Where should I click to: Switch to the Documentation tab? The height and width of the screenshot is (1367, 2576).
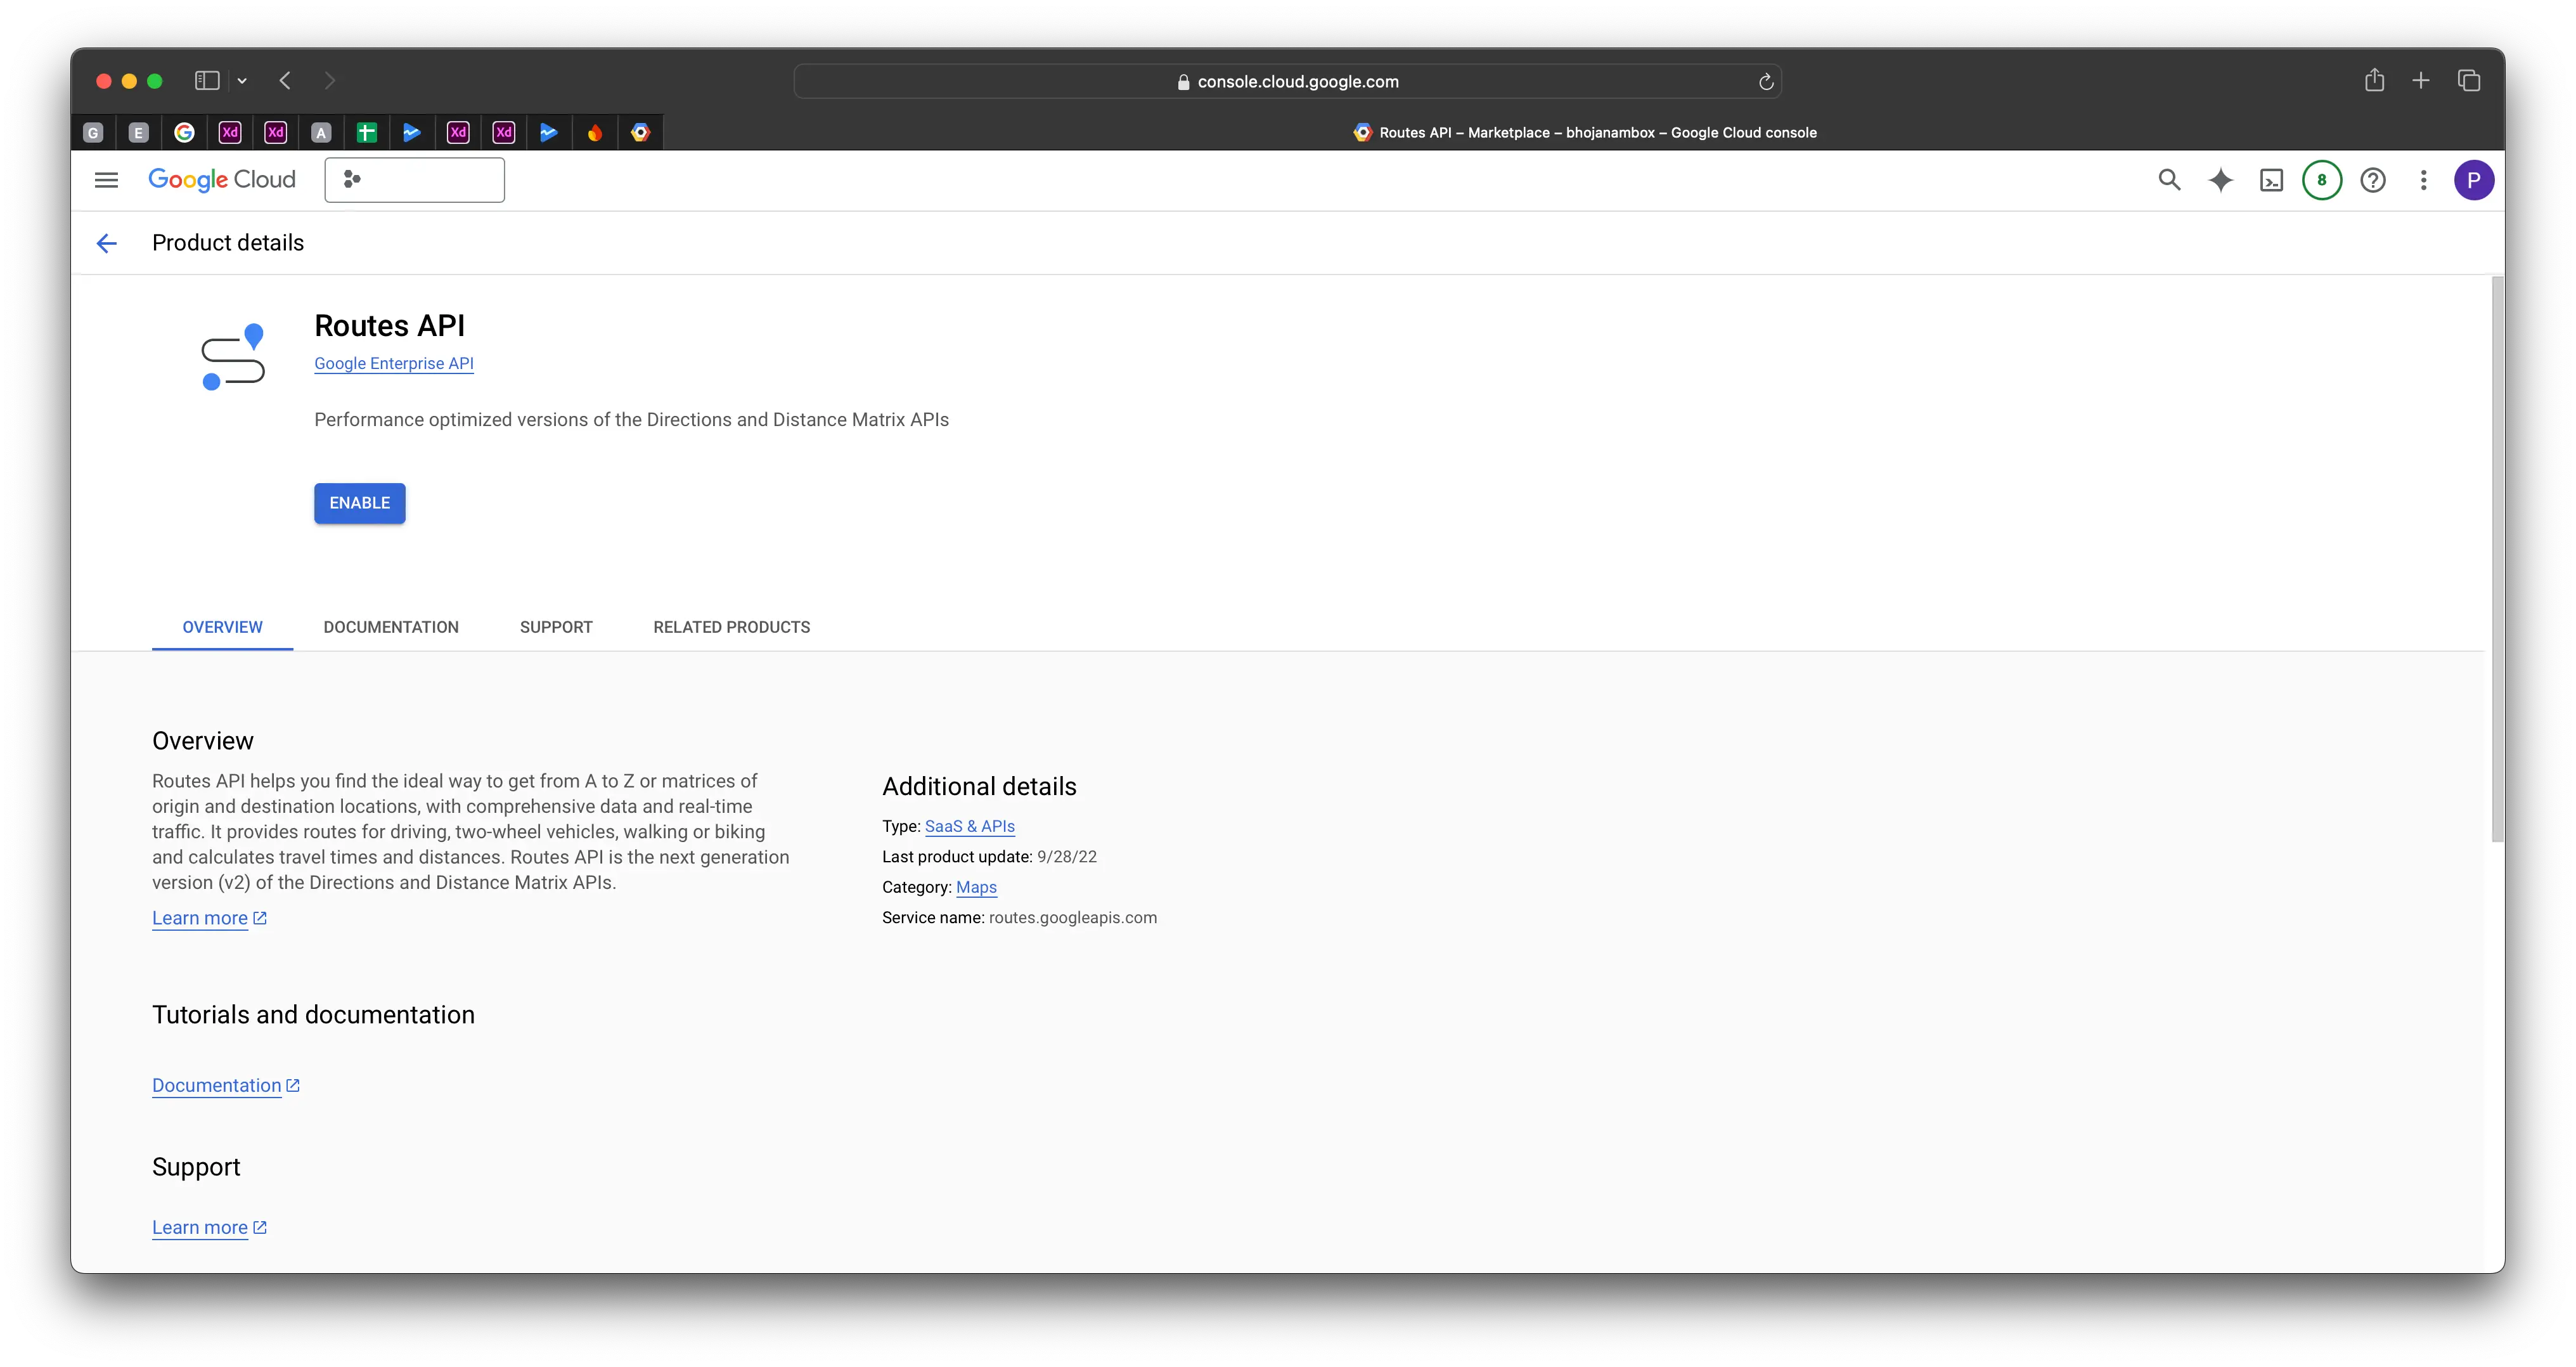point(391,627)
